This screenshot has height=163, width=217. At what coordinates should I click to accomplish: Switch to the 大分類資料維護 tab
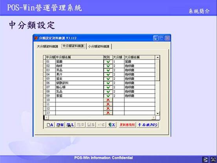coord(47,46)
